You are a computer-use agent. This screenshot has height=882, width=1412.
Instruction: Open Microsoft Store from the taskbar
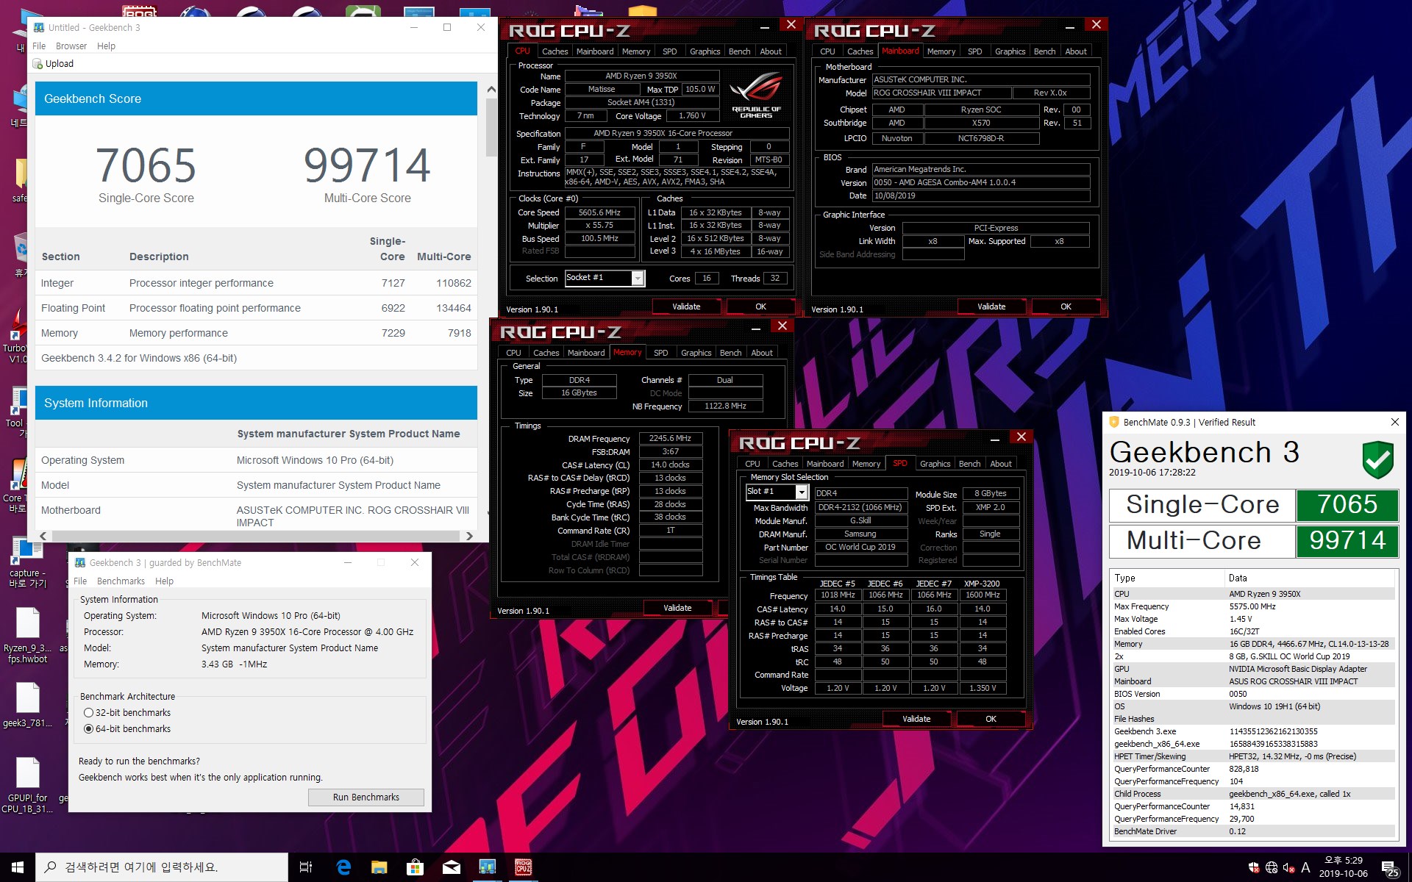pyautogui.click(x=415, y=867)
